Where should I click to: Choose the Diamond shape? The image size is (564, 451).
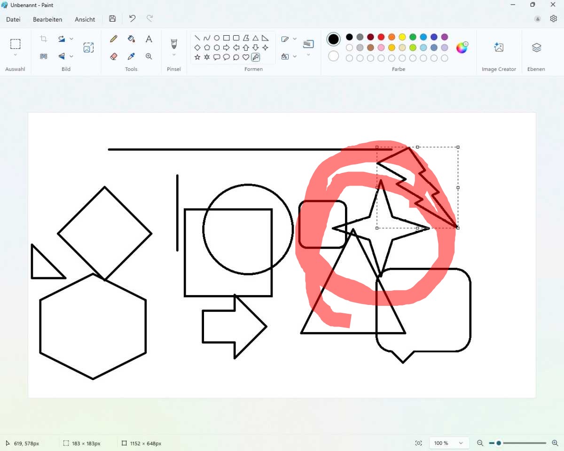(x=197, y=47)
